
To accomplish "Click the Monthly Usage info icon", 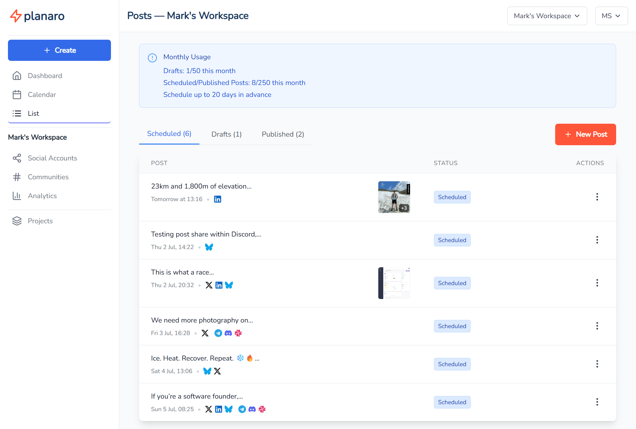I will click(152, 58).
